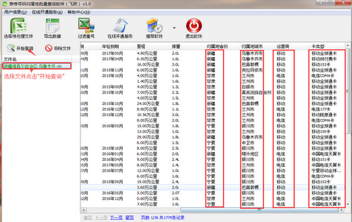Select the cell 24.00万公里

(x=148, y=104)
